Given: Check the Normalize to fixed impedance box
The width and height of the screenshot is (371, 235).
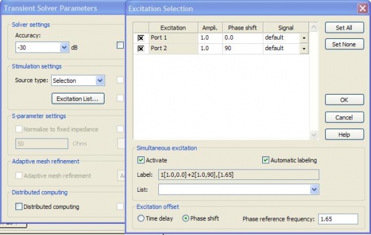Looking at the screenshot, I should pos(19,129).
